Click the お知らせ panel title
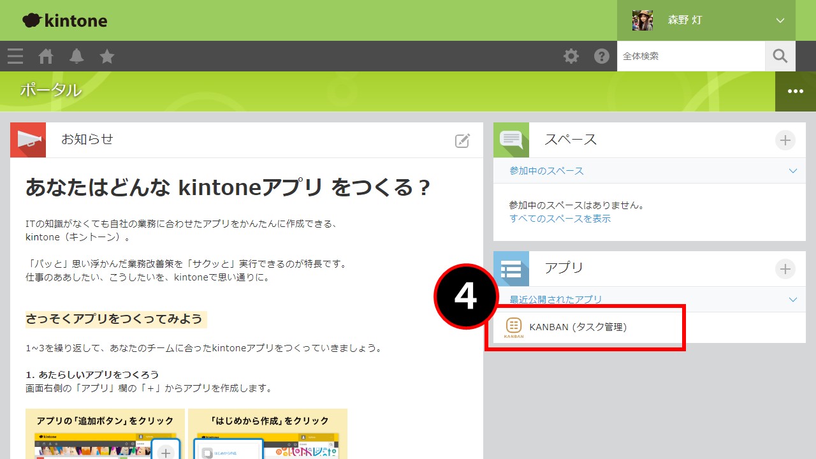Screen dimensions: 816x459 point(87,139)
